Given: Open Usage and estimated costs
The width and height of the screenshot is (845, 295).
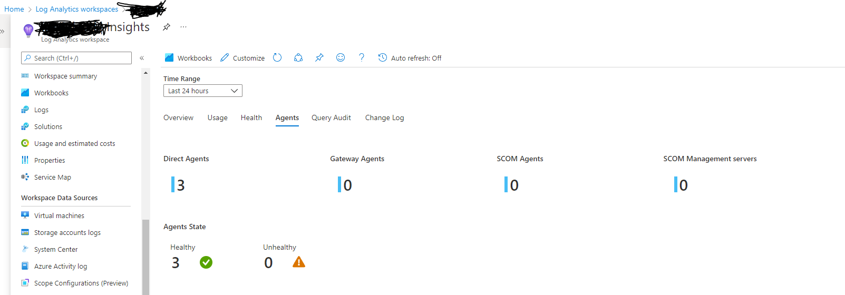Looking at the screenshot, I should [76, 143].
